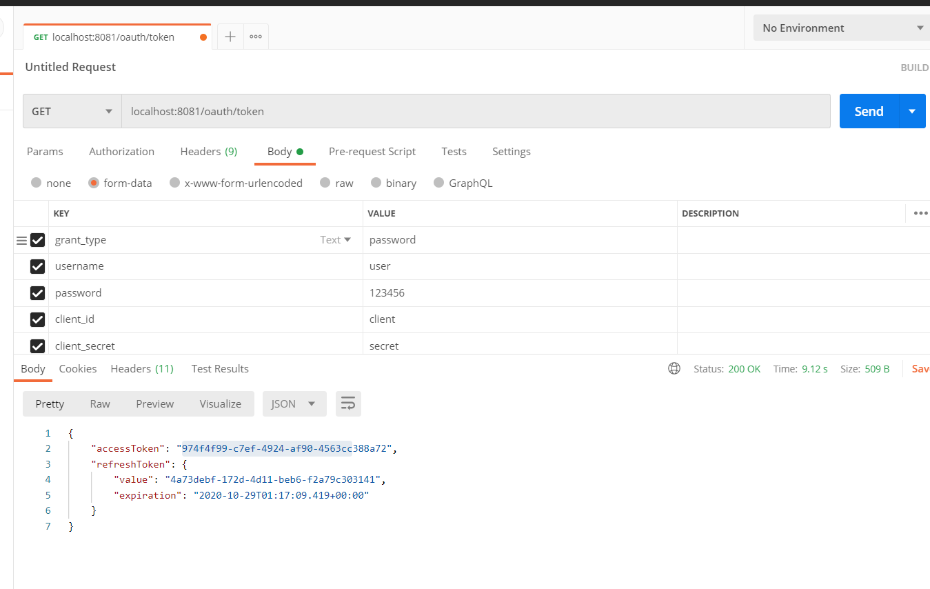The image size is (930, 589).
Task: Uncheck the password parameter checkbox
Action: click(37, 293)
